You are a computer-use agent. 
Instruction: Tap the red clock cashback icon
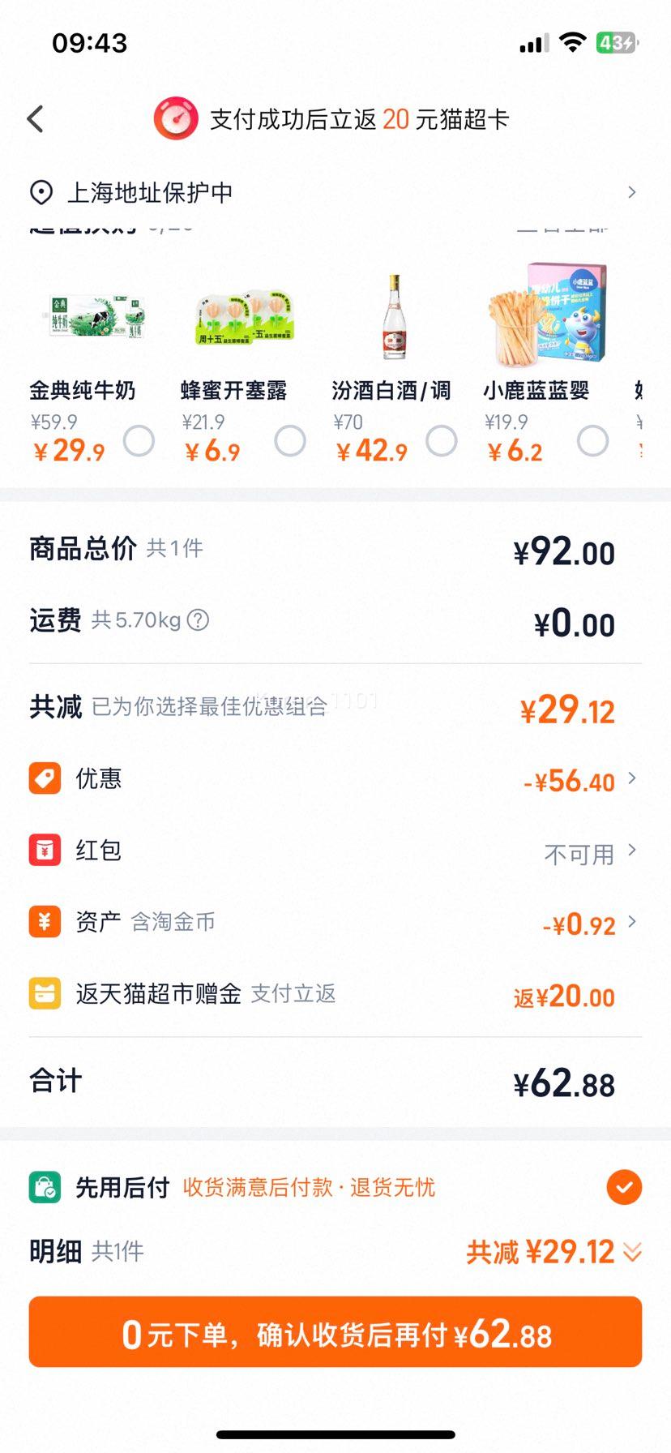(x=176, y=119)
